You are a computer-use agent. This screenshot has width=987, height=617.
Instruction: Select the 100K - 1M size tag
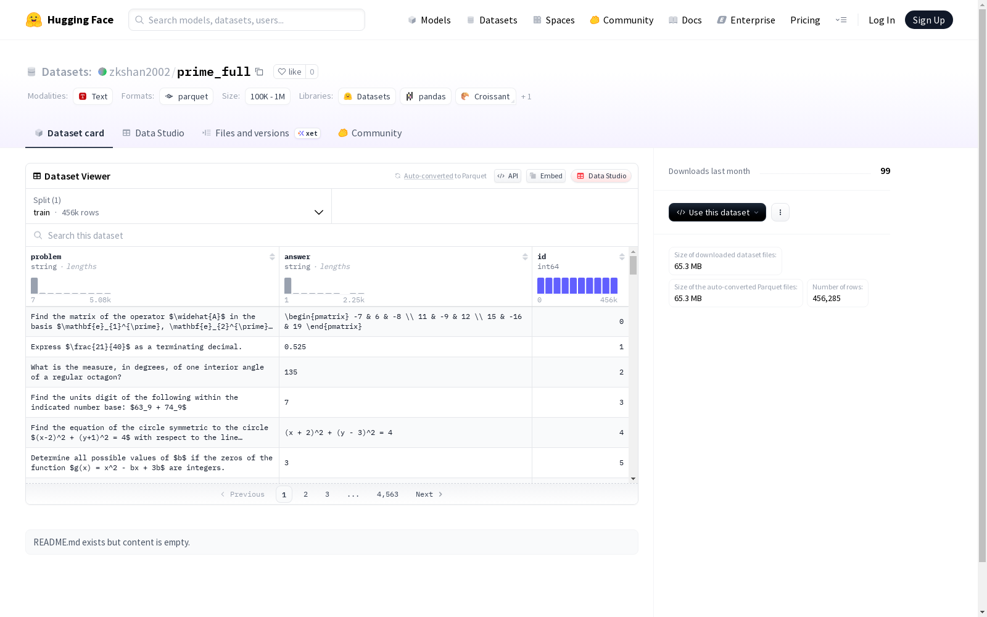click(x=268, y=96)
